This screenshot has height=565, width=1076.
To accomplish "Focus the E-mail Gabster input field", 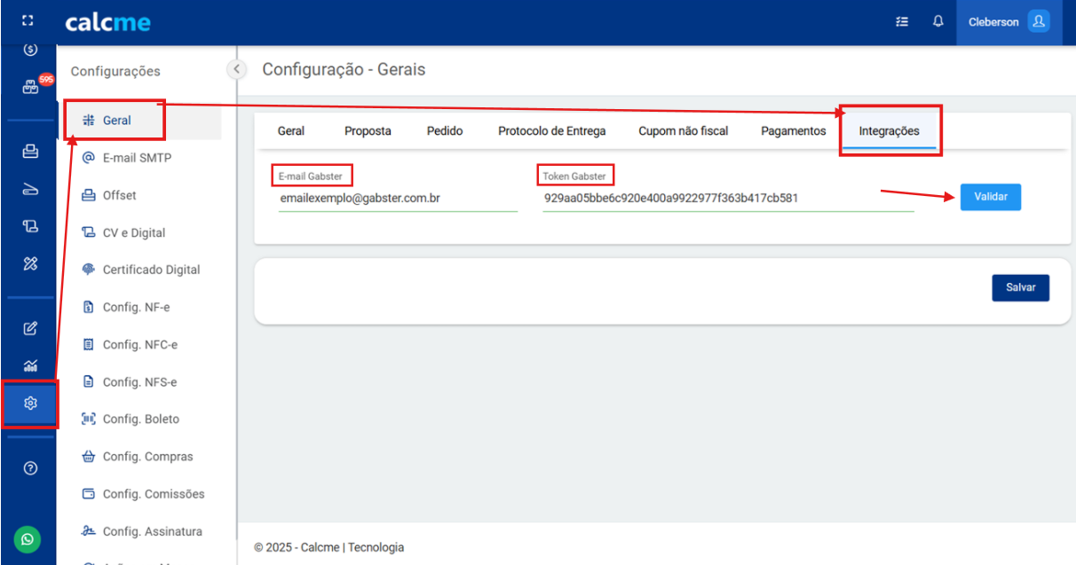I will [397, 199].
